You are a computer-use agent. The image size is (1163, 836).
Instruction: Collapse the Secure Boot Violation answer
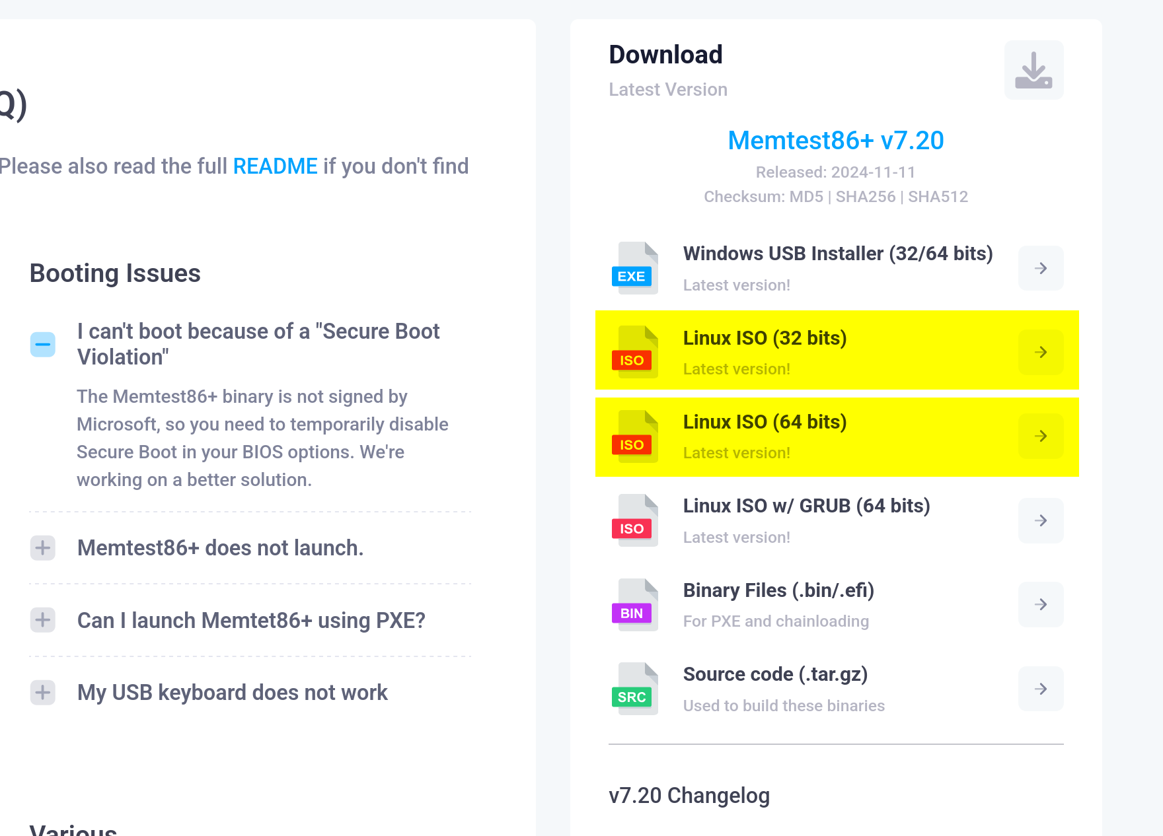coord(43,344)
